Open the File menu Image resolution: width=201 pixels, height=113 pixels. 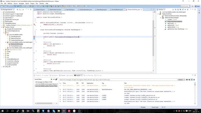pos(2,3)
